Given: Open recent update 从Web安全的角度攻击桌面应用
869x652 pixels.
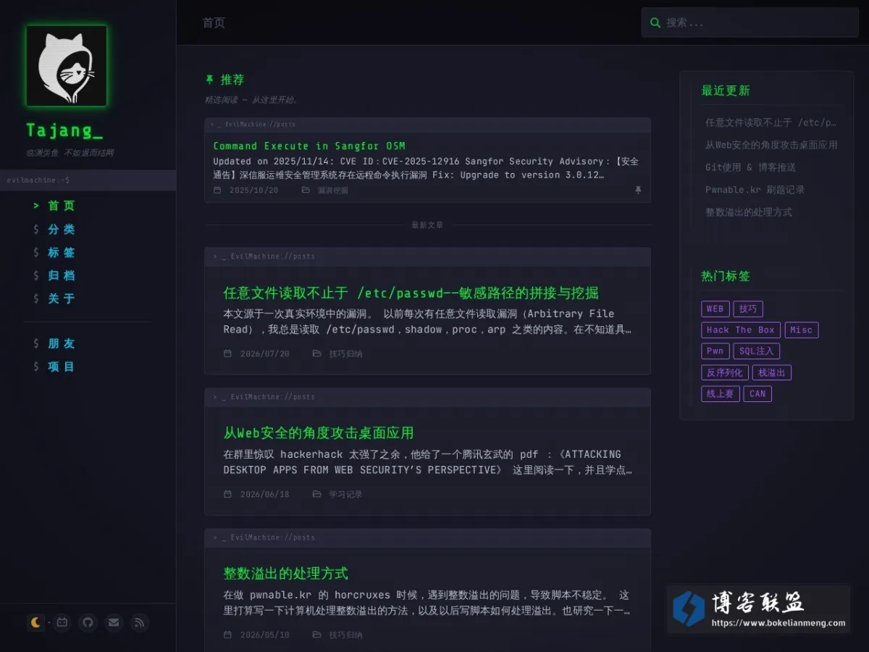Looking at the screenshot, I should click(x=771, y=145).
